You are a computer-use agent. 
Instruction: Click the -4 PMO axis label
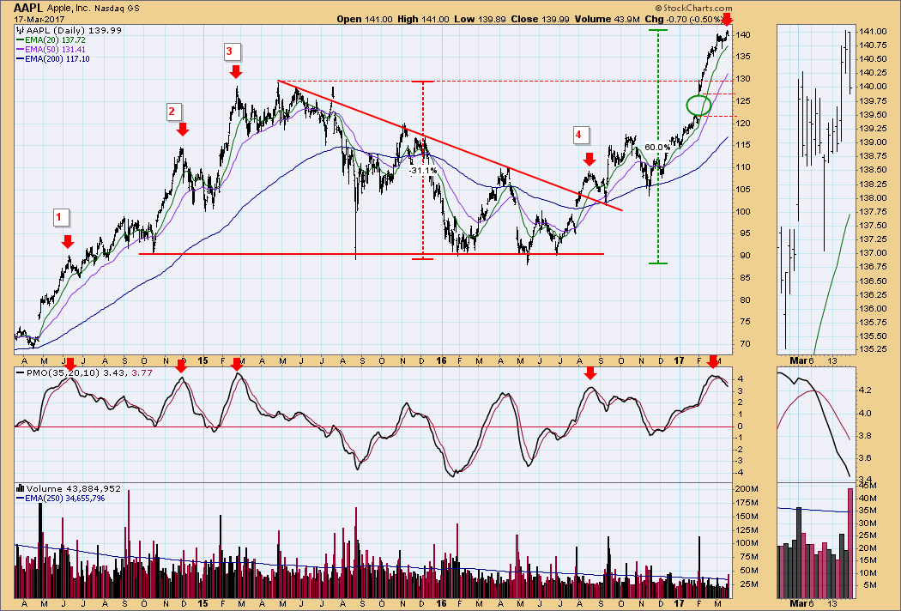tap(740, 473)
